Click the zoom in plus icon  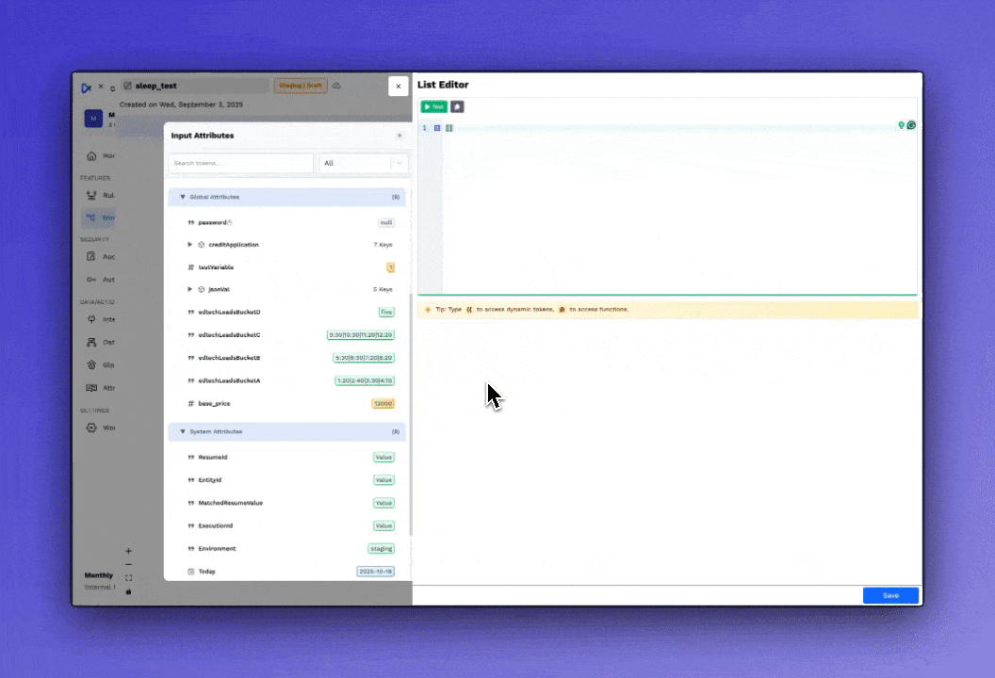(x=129, y=551)
